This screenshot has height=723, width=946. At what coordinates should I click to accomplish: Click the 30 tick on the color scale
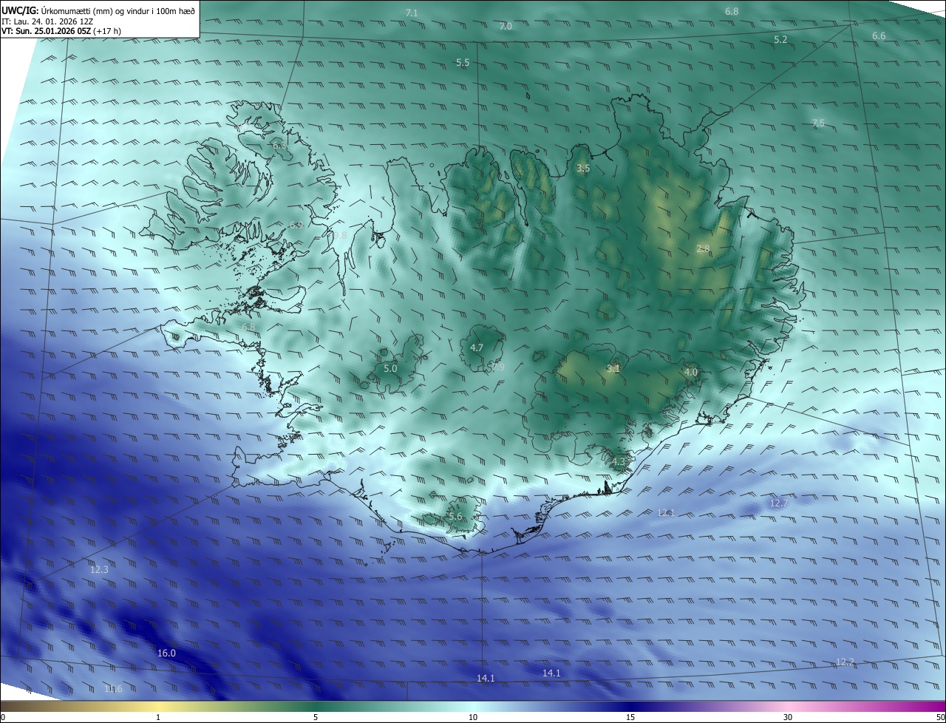coord(788,717)
